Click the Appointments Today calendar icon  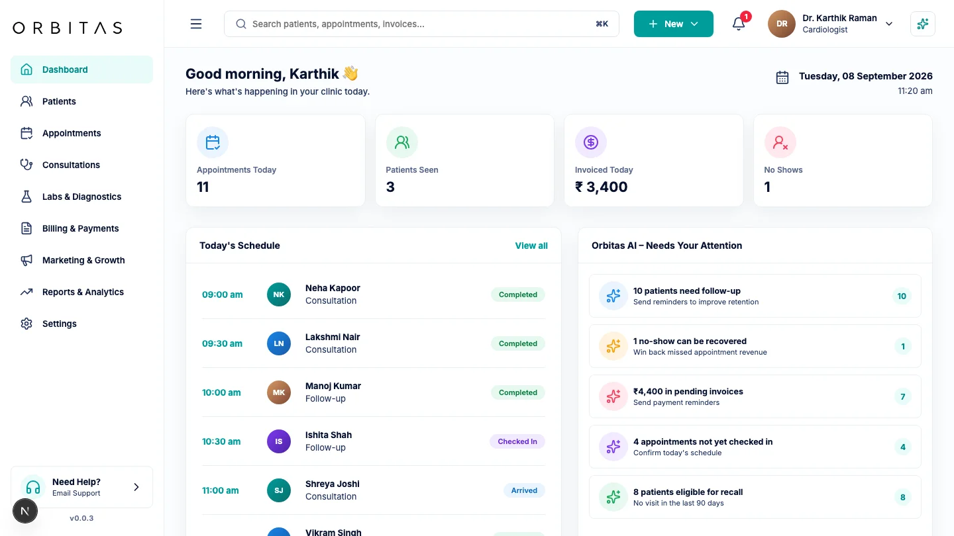[213, 142]
